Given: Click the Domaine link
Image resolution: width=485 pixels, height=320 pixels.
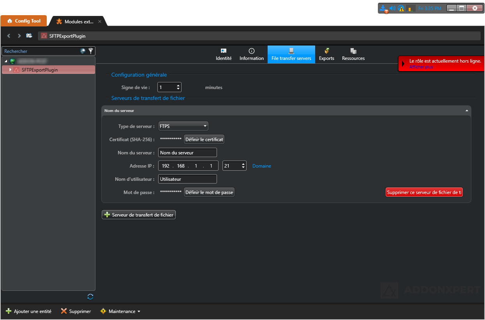Looking at the screenshot, I should click(262, 166).
